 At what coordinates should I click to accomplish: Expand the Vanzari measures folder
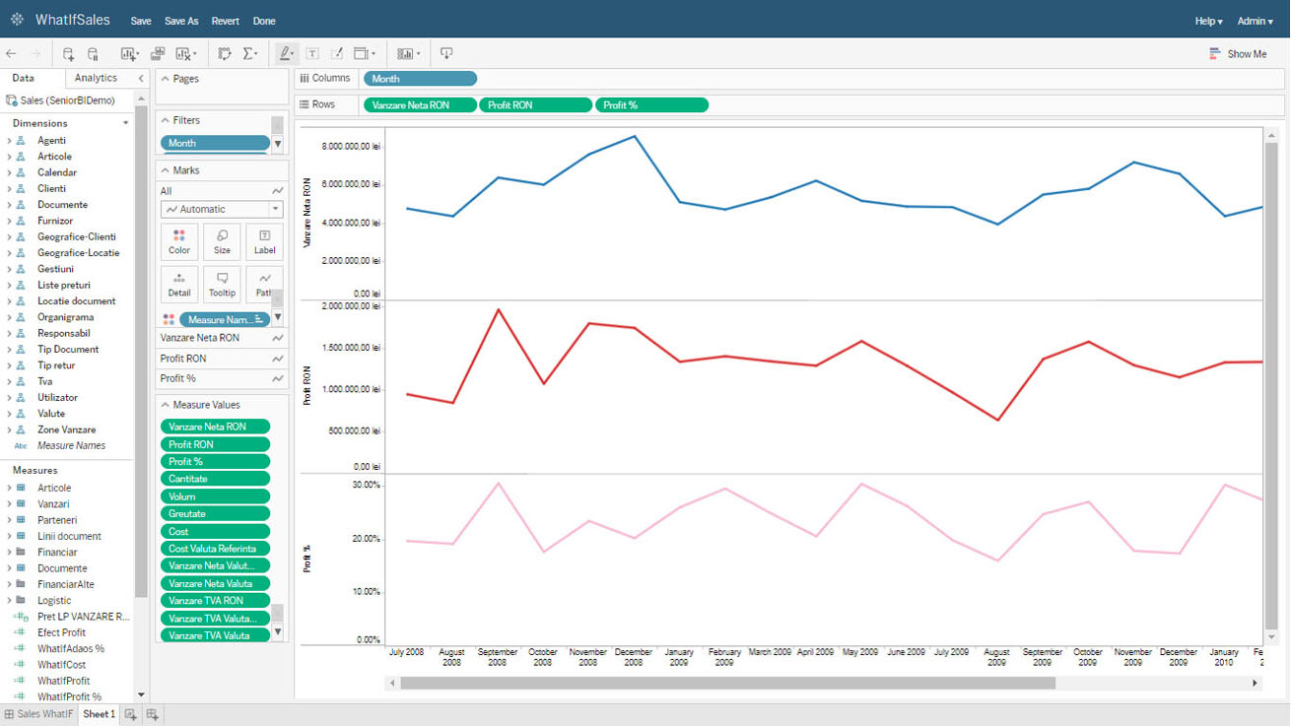(10, 504)
